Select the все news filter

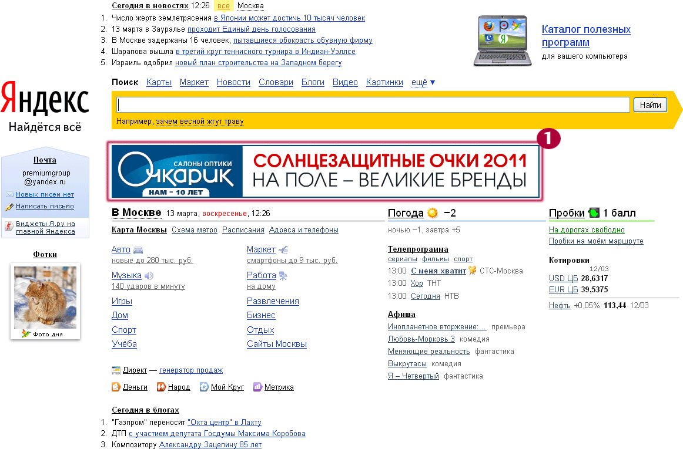coord(223,6)
